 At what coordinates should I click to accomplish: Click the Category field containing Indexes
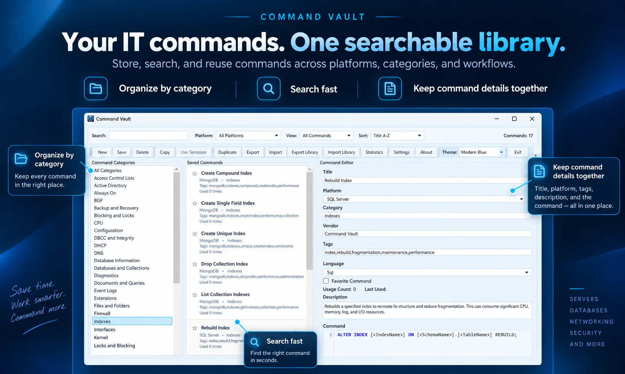427,216
